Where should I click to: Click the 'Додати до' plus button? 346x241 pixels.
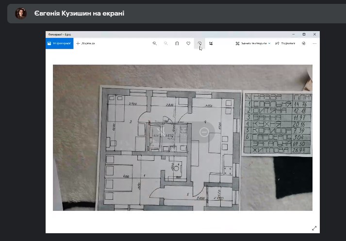click(x=85, y=44)
